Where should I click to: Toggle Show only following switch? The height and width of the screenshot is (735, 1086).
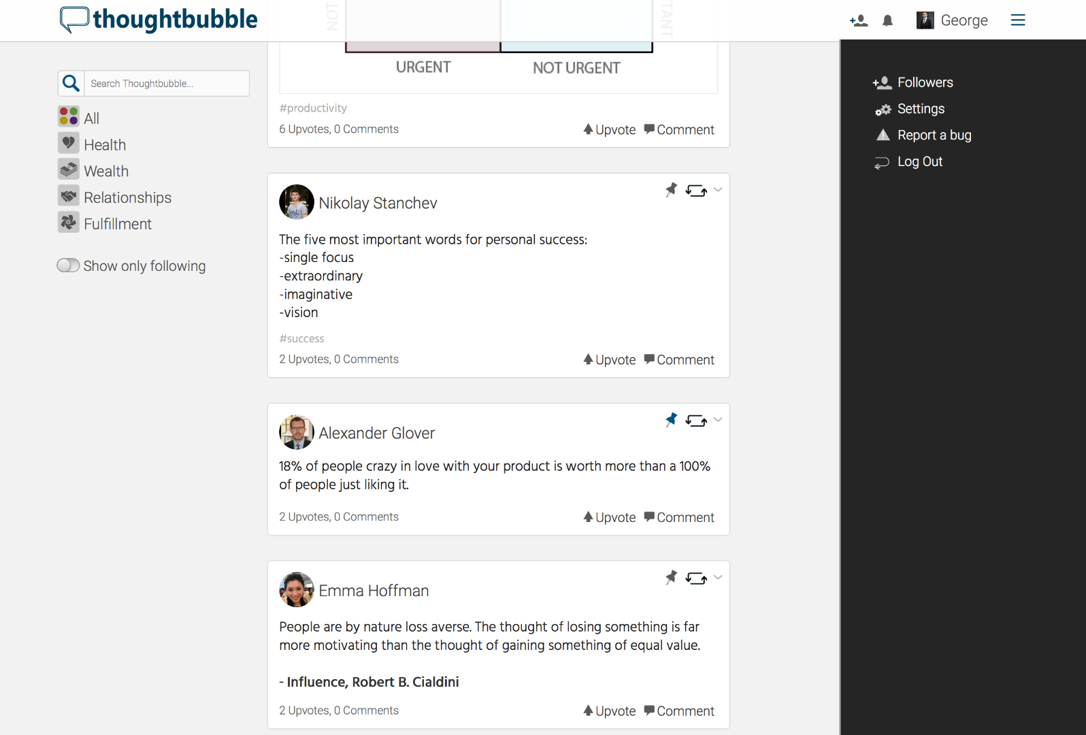click(68, 265)
